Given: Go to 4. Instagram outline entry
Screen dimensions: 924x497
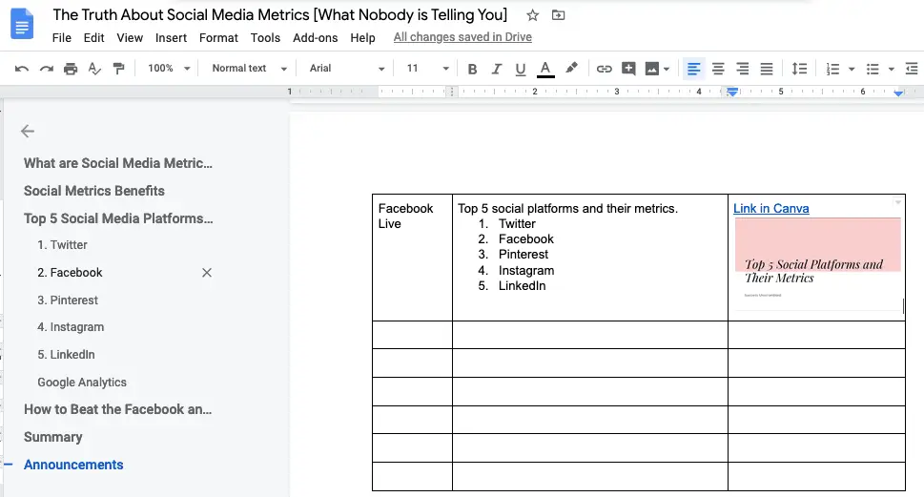Looking at the screenshot, I should 71,327.
